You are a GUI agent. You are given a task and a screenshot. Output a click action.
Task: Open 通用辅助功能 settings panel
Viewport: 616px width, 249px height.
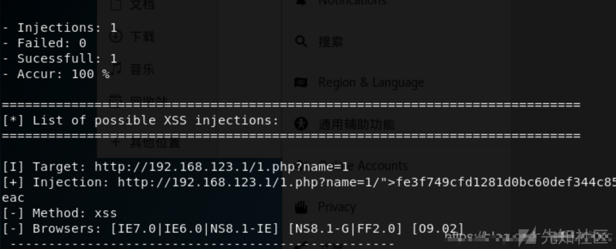coord(356,125)
